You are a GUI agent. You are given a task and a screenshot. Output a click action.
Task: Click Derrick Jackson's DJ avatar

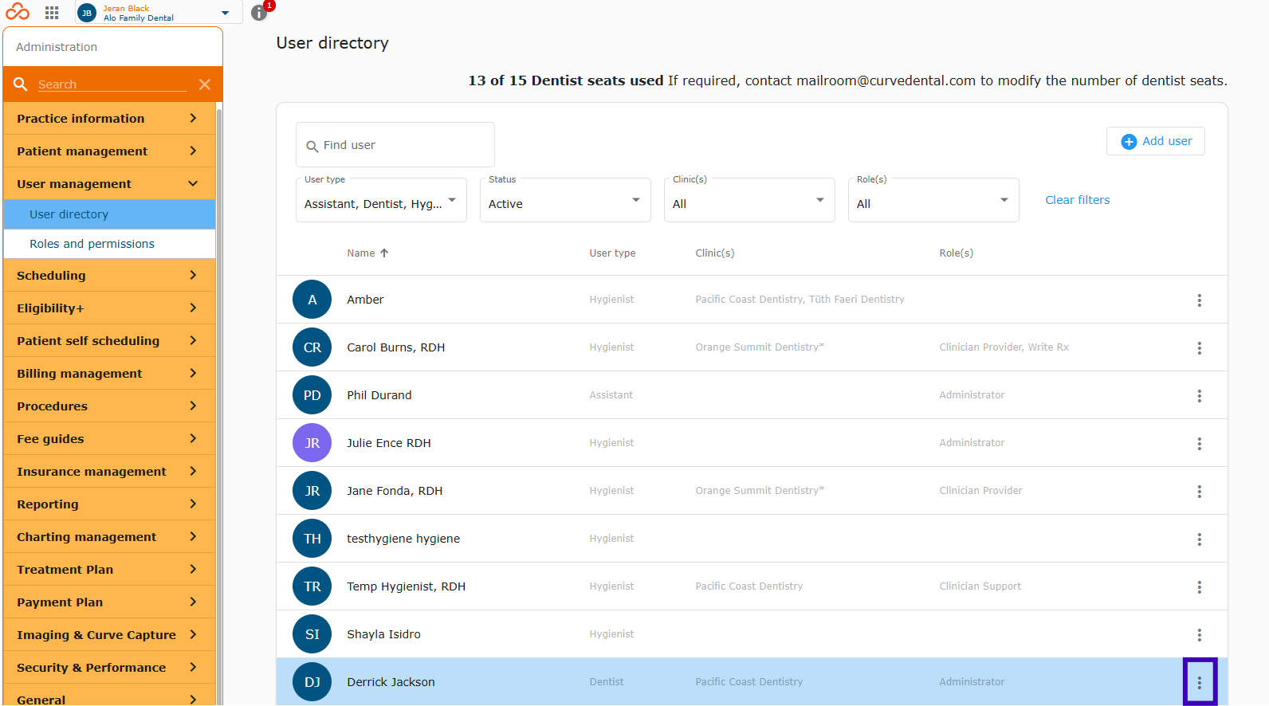(x=312, y=682)
